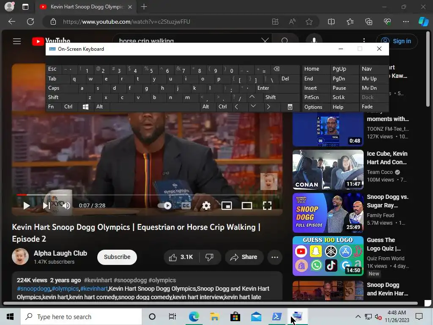Viewport: 433px width, 325px height.
Task: Open Guess The Logo Quiz video title
Action: 384,244
